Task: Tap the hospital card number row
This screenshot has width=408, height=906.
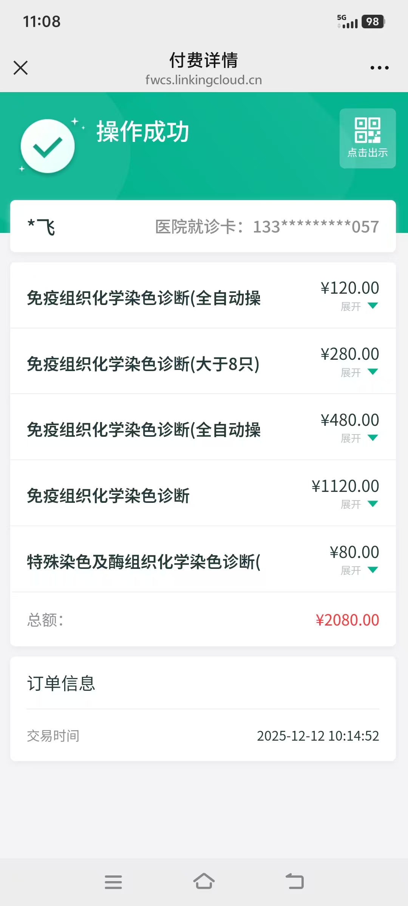Action: [267, 227]
